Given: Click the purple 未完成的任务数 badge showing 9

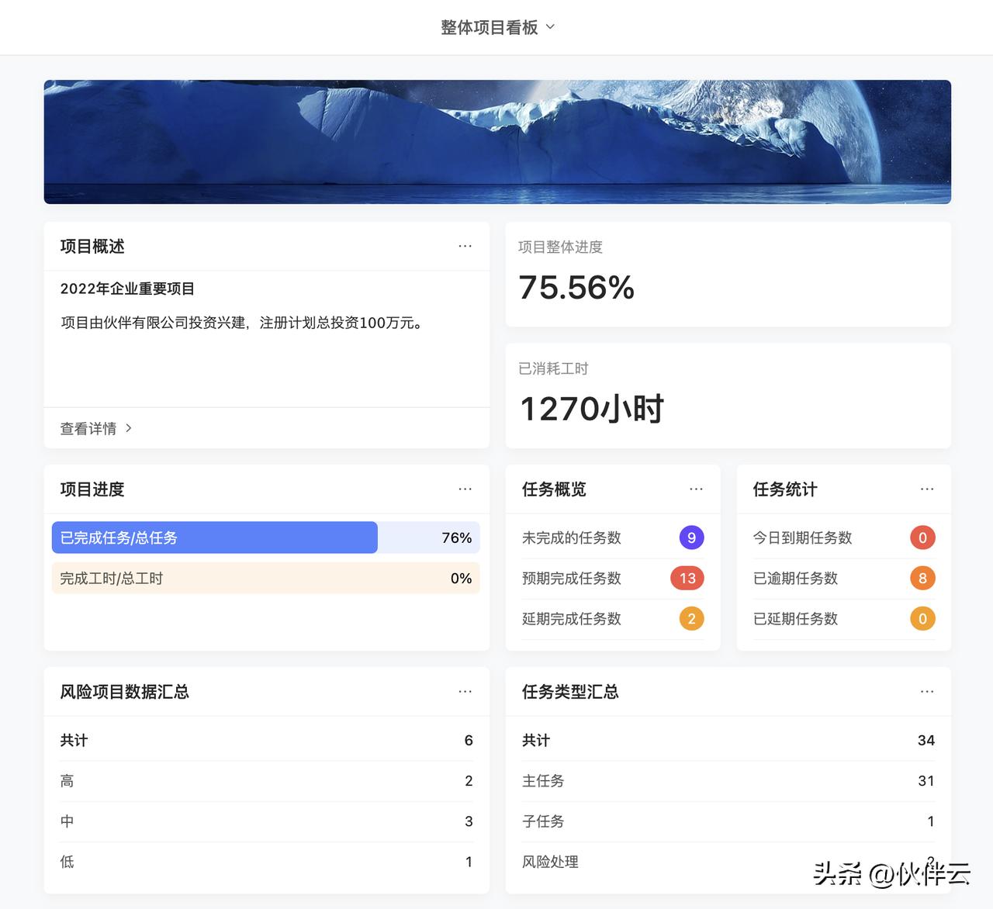Looking at the screenshot, I should 691,537.
